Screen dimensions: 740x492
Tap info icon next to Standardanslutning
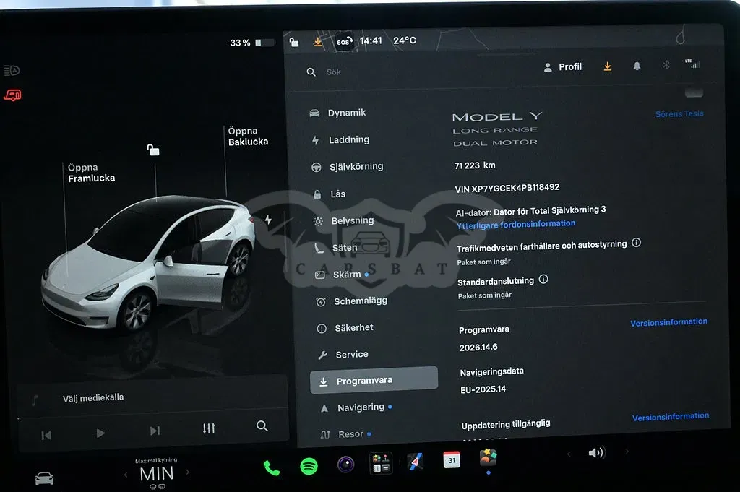pos(543,280)
